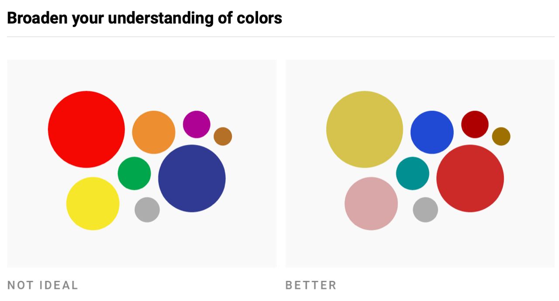559x301 pixels.
Task: Select the teal circle in the BETTER chart
Action: [x=413, y=173]
